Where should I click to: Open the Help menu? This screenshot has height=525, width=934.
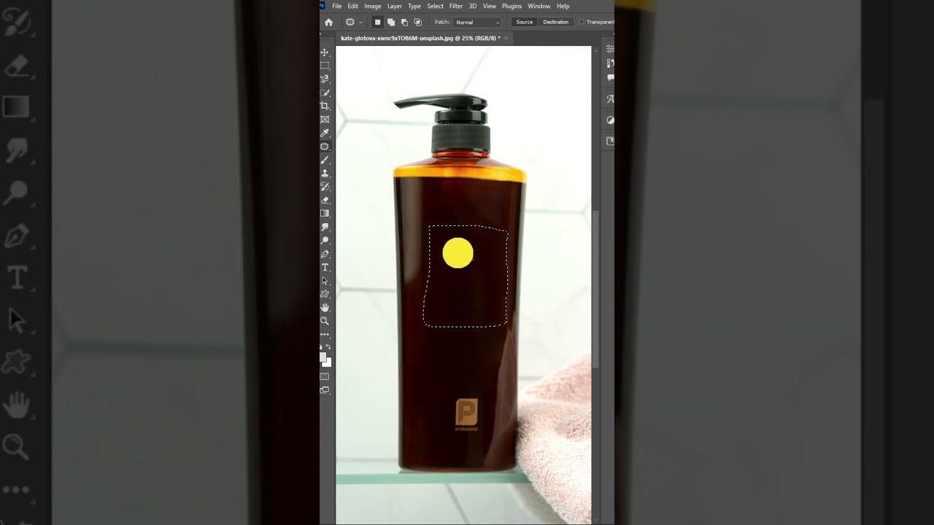coord(563,6)
